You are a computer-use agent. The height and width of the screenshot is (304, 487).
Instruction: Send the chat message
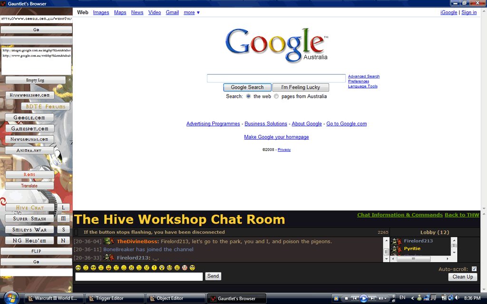(213, 276)
